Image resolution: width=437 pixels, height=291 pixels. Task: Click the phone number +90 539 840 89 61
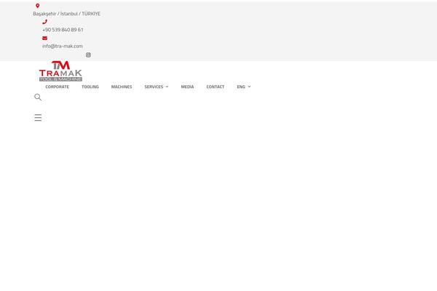coord(63,30)
